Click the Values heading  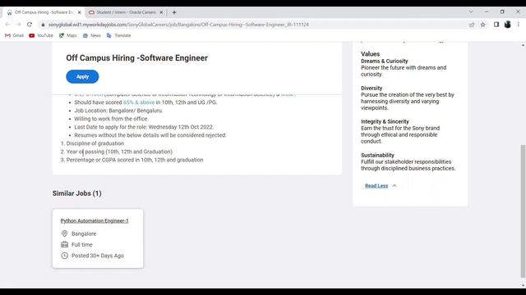pyautogui.click(x=371, y=54)
